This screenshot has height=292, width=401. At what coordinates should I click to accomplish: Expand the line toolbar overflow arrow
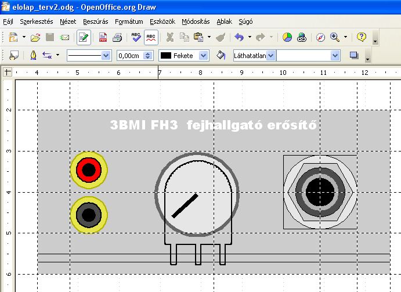click(x=367, y=59)
